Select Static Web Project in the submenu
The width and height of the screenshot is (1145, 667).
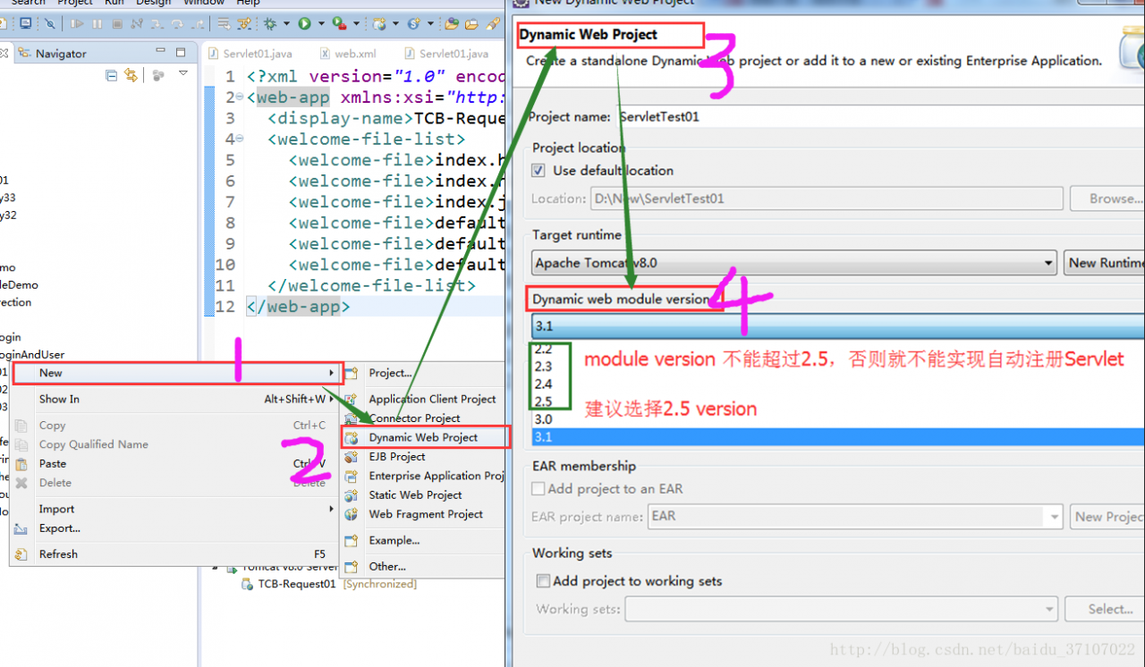coord(424,495)
